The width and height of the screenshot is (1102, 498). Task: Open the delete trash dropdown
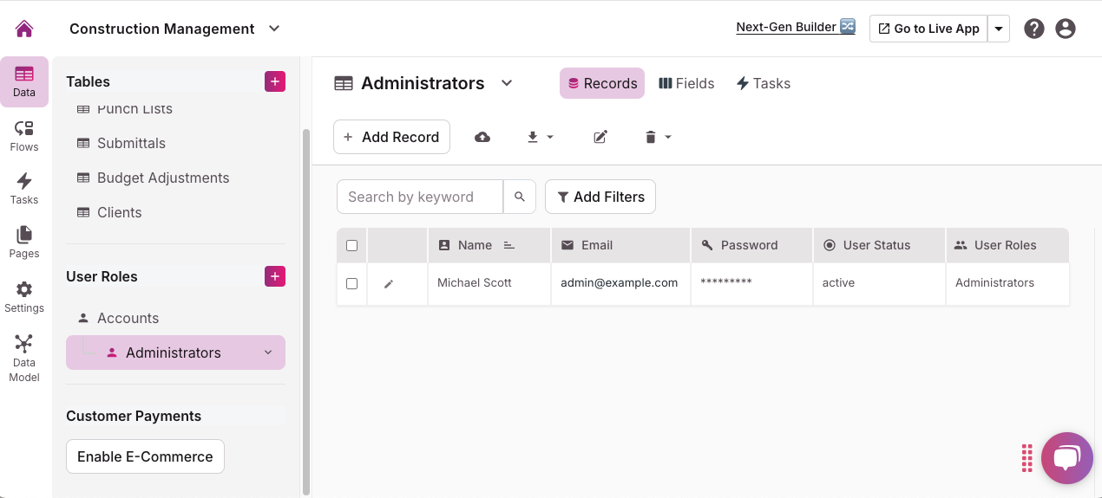tap(658, 137)
